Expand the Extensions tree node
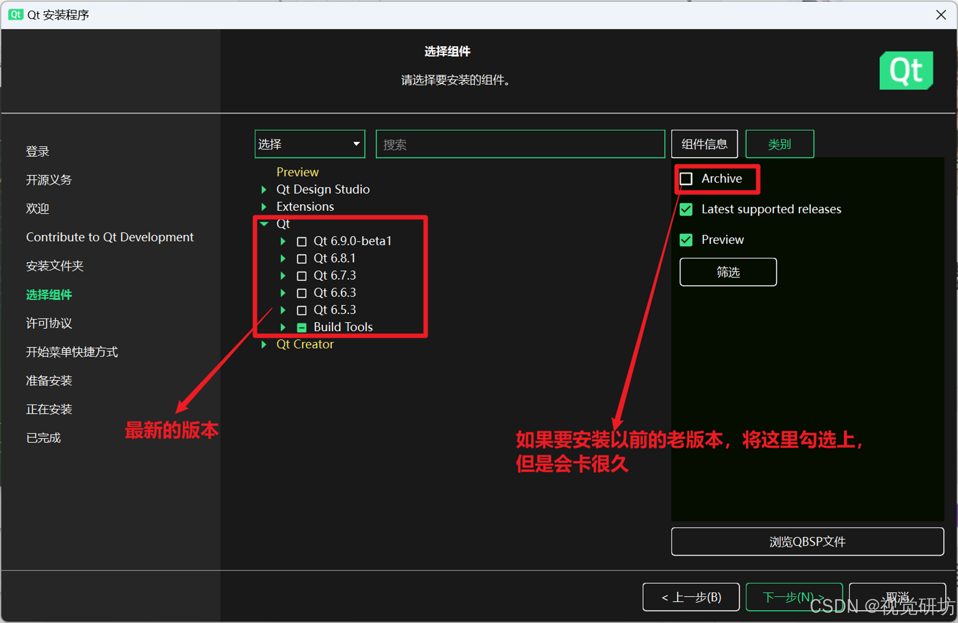958x623 pixels. pos(264,207)
